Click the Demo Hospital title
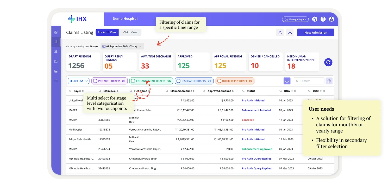This screenshot has width=388, height=179. pyautogui.click(x=125, y=19)
